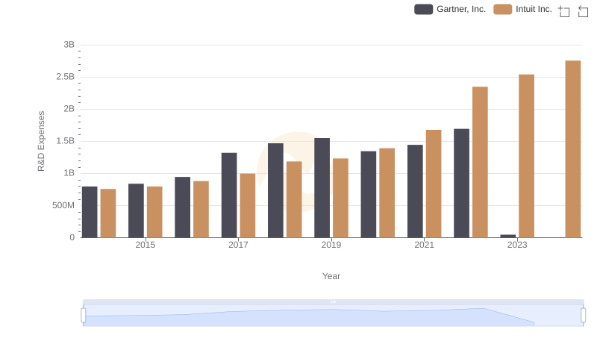Click the Gartner bar for 2015
This screenshot has width=597, height=344.
coord(136,210)
